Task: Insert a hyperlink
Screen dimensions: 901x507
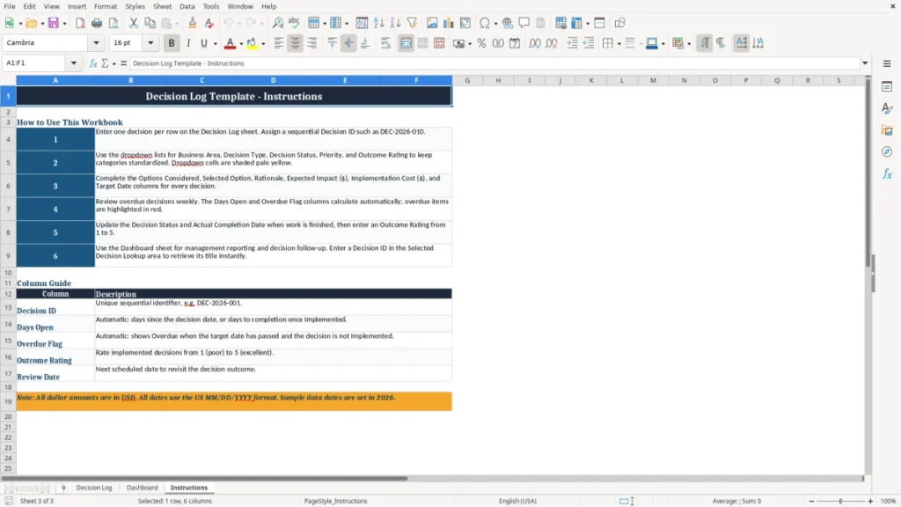Action: (508, 23)
